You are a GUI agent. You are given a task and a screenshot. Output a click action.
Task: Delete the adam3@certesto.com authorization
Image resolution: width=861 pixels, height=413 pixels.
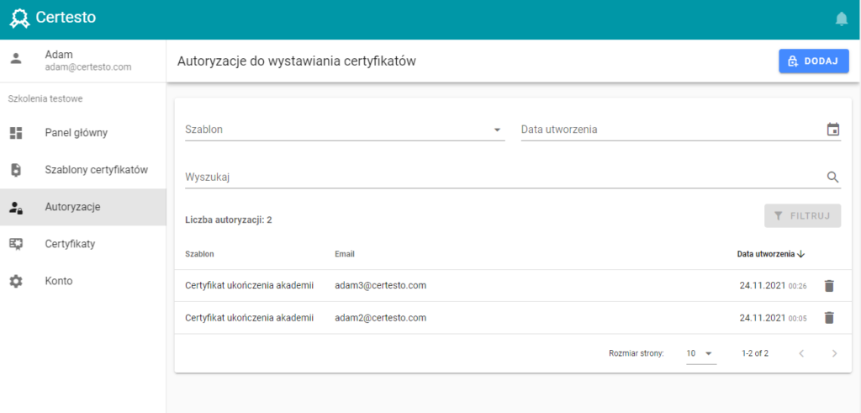point(829,286)
